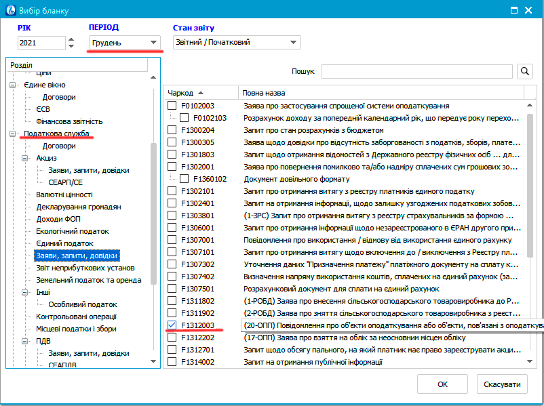Screen dimensions: 544x406
Task: Click into the Пошук search field
Action: 416,71
